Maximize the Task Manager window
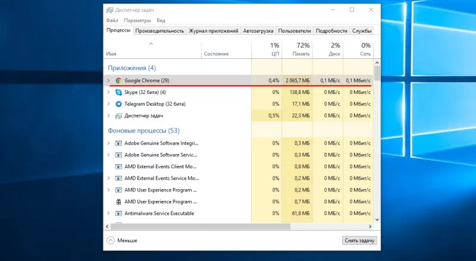This screenshot has height=261, width=476. point(352,10)
